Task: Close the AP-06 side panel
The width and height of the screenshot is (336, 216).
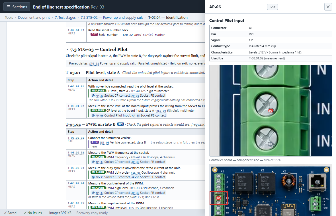Action: (328, 7)
